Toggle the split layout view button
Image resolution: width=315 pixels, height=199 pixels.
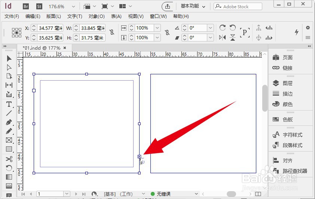[x=258, y=194]
